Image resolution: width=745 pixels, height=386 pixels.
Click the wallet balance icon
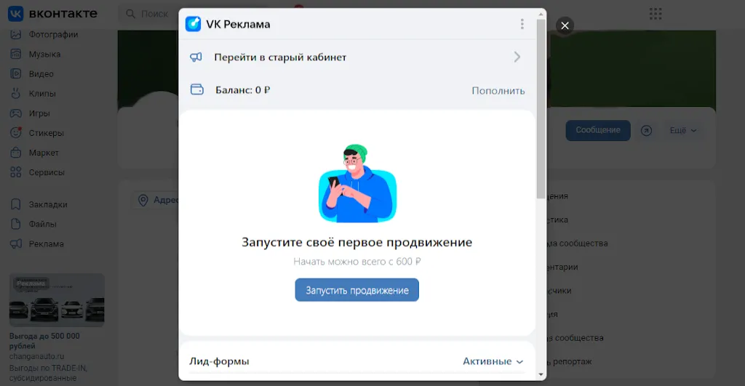[x=196, y=90]
